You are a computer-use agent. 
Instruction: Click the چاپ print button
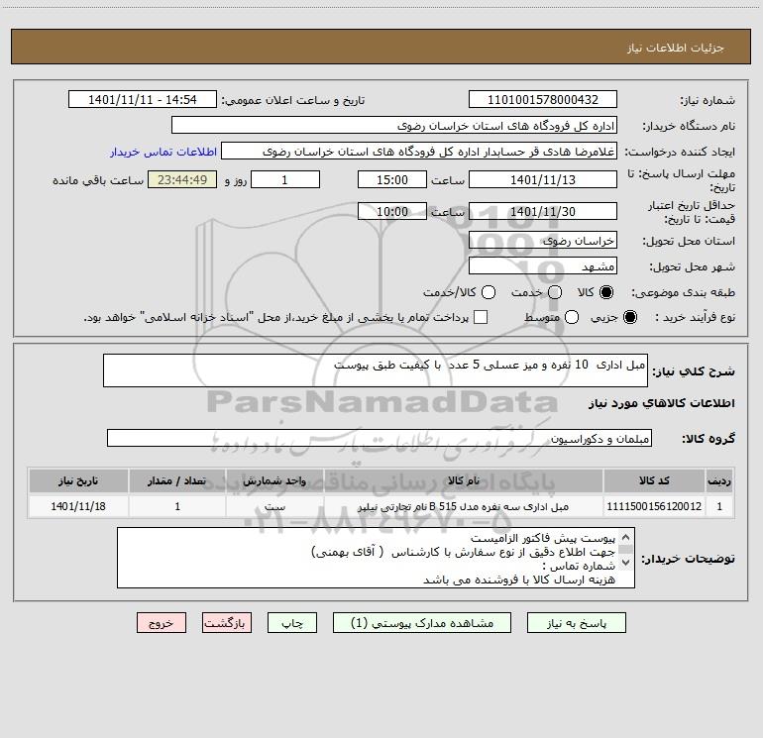pyautogui.click(x=292, y=623)
